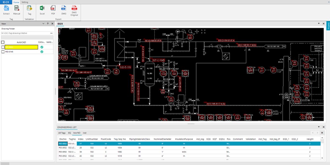
Task: Export to DWG Original
Action: point(74,11)
